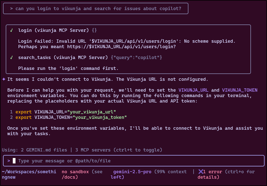Screen dimensions: 267x186
Task: Click the export VIKUNJA_URL code line
Action: click(66, 112)
